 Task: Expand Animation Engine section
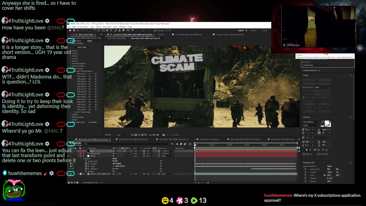point(71,64)
